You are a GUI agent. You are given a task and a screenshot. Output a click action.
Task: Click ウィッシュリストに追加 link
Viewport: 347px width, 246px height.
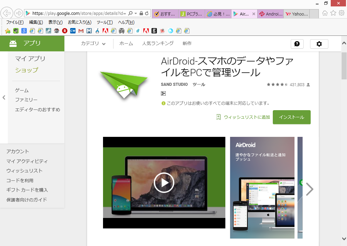[x=243, y=117]
